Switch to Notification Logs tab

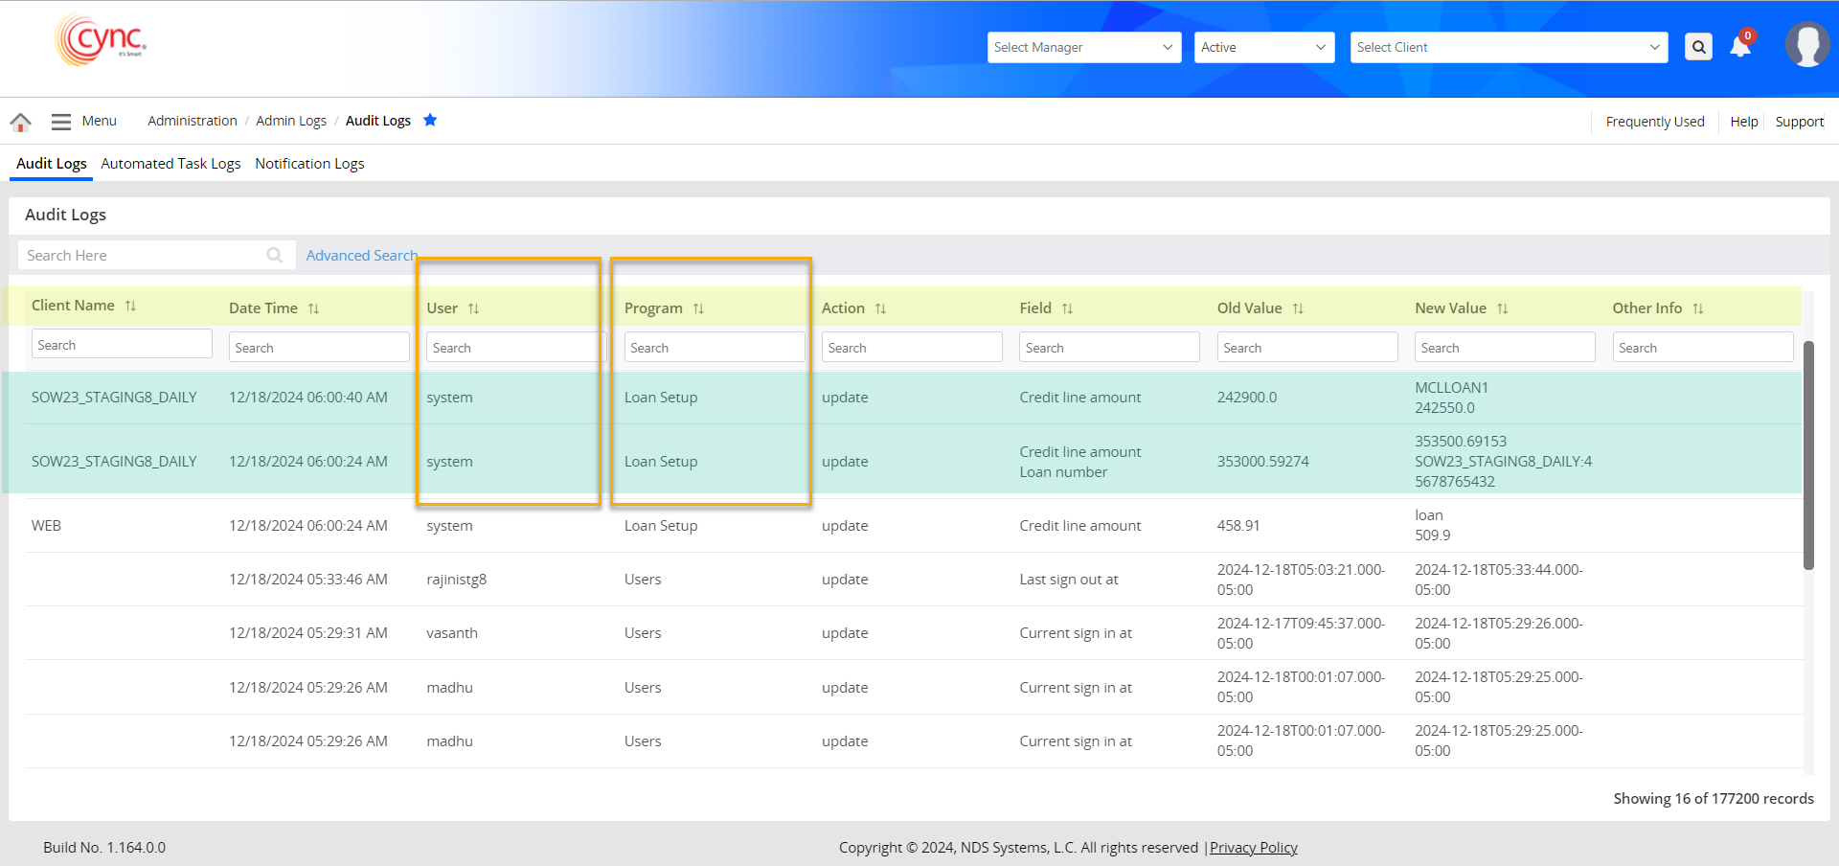click(309, 164)
